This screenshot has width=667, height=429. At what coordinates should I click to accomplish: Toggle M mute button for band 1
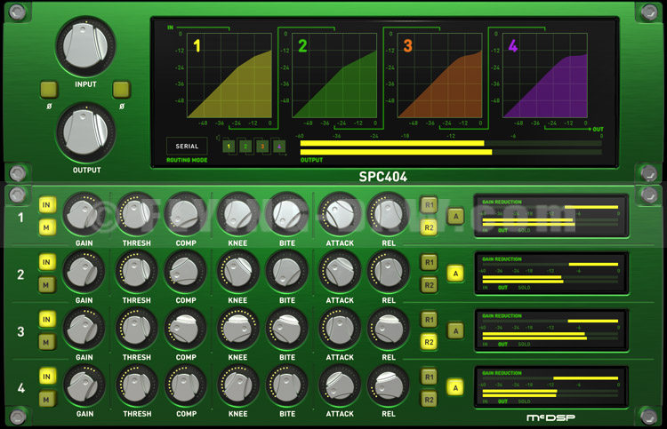47,227
